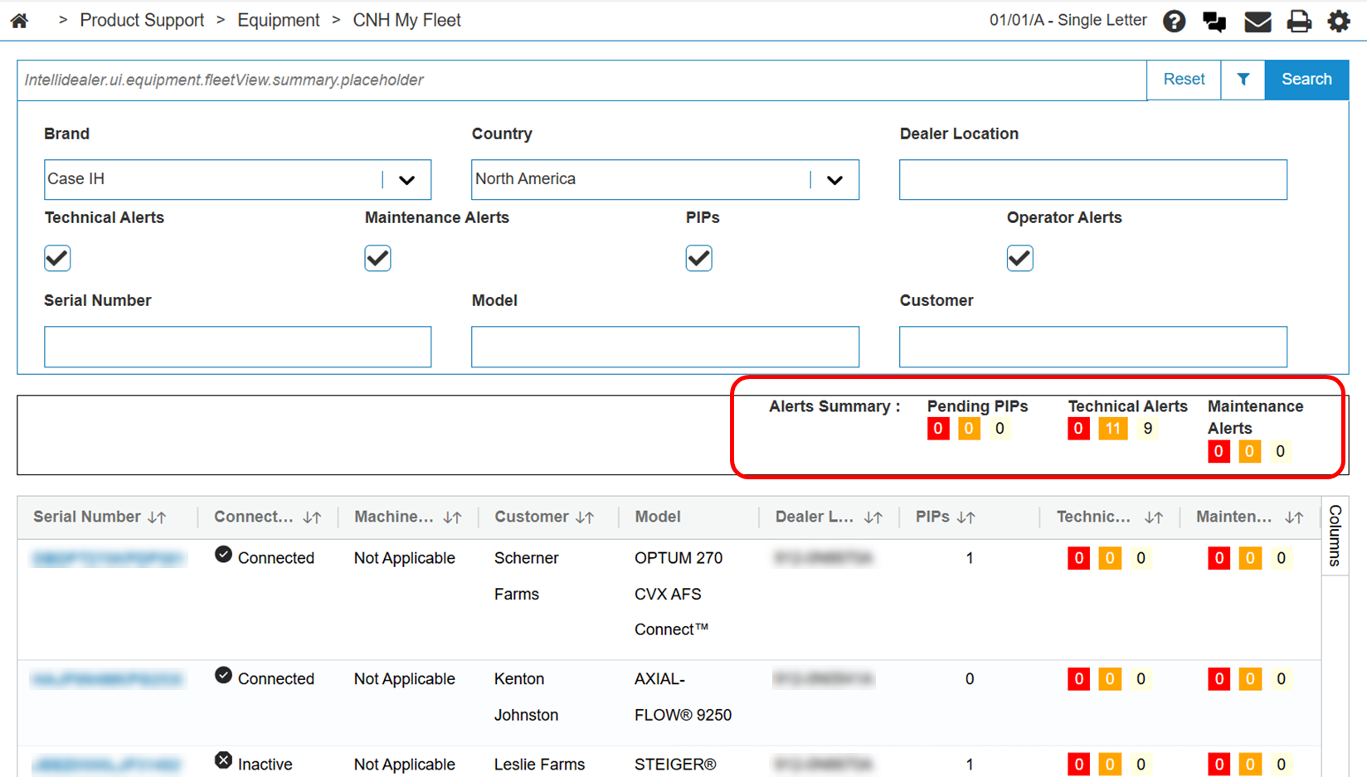Click the home icon in breadcrumb

click(19, 21)
